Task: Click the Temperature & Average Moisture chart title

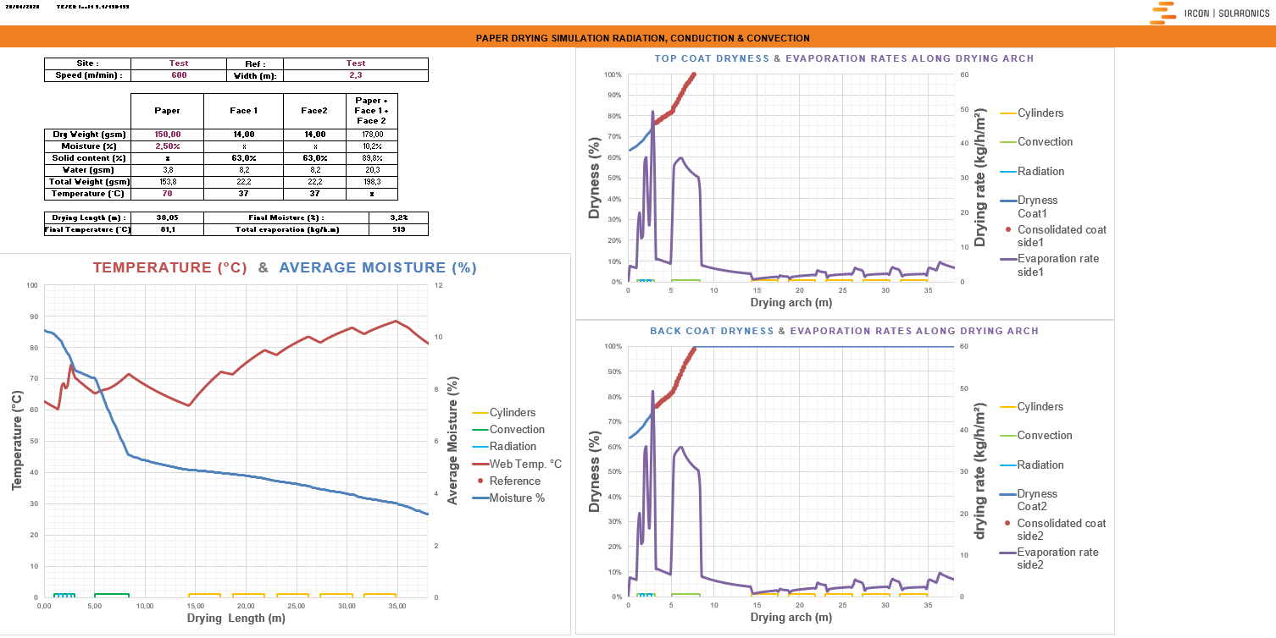Action: coord(285,267)
